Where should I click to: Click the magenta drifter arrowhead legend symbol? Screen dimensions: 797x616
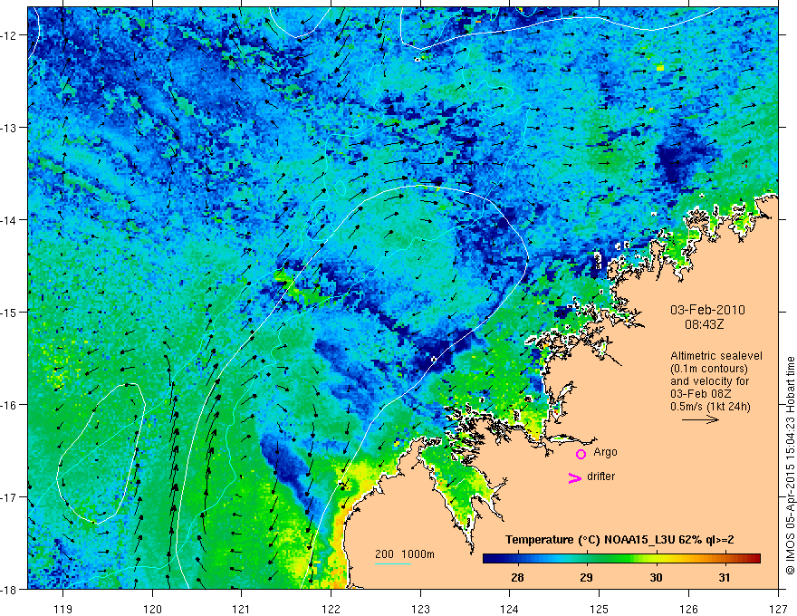(x=575, y=477)
